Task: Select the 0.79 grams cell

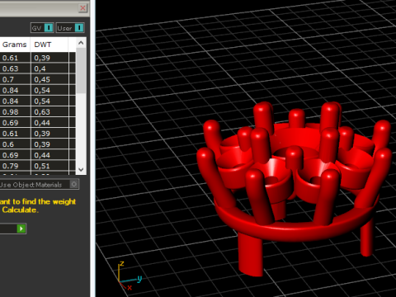Action: click(15, 166)
